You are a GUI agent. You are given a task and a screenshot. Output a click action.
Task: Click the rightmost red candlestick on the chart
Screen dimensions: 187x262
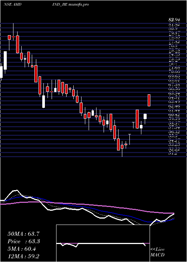(149, 100)
